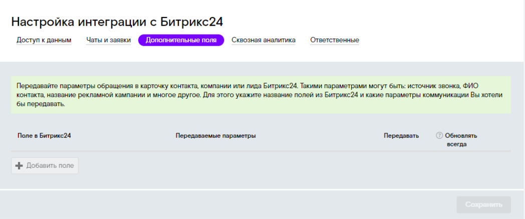Viewport: 525px width, 219px height.
Task: Open the Сквозная аналитика tab
Action: point(263,40)
